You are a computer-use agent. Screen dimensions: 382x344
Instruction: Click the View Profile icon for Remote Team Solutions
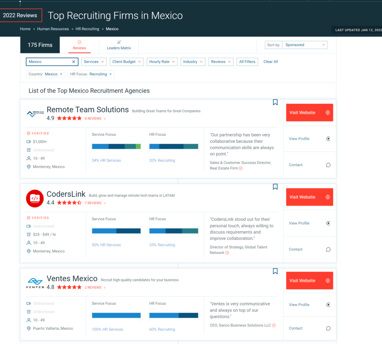[x=328, y=139]
